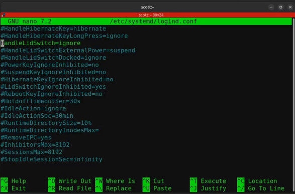
Task: Click the ^K Cut shortcut
Action: 153,181
